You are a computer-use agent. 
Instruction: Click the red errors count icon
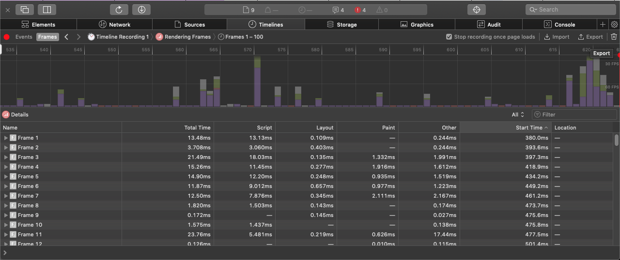coord(360,10)
